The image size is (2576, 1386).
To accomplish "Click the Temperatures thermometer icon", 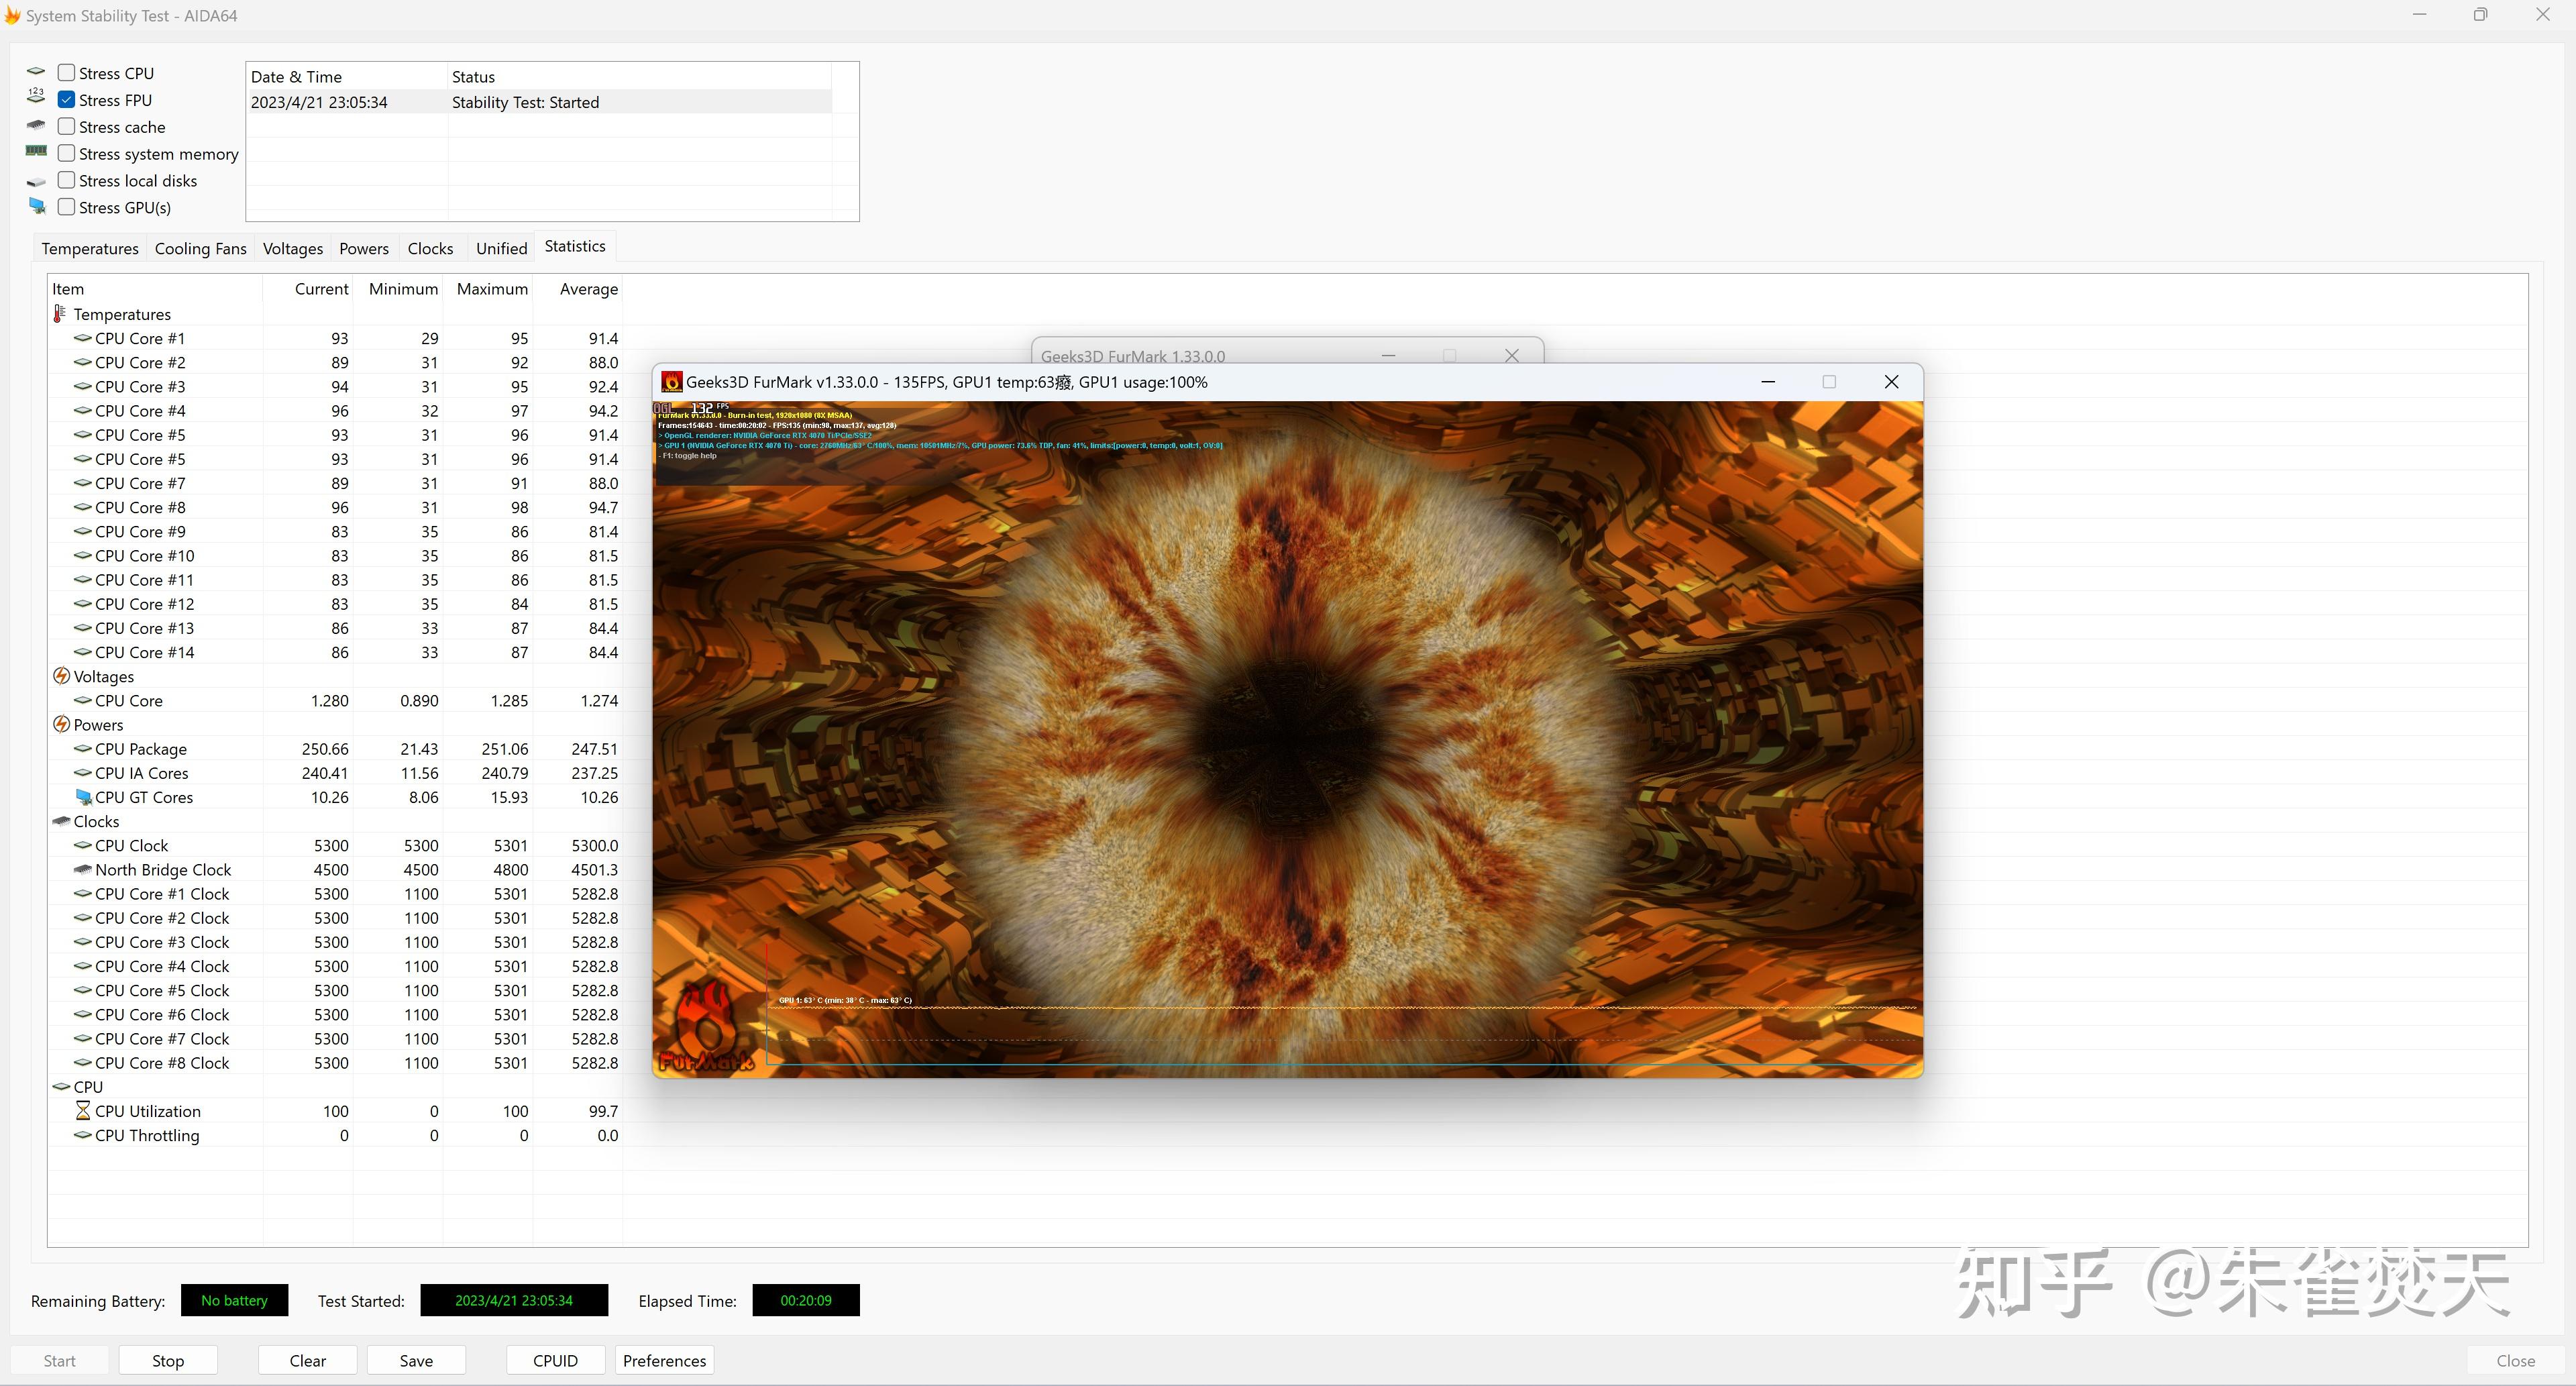I will [x=60, y=314].
